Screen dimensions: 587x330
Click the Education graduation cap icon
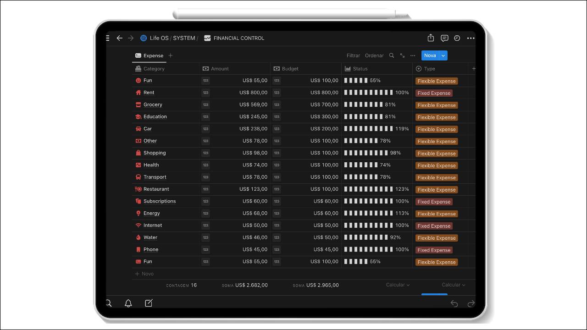(x=138, y=117)
